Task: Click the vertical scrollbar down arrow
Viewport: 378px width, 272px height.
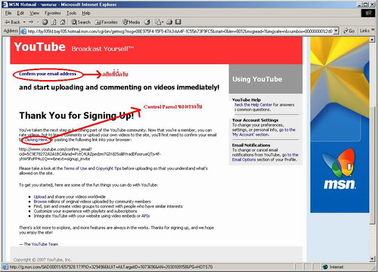Action: [x=372, y=258]
